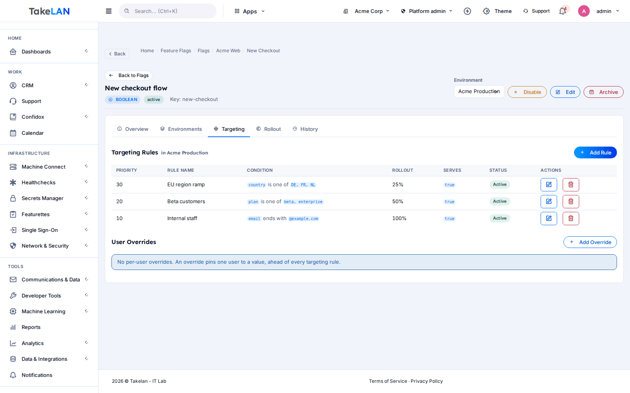
Task: Open the Platform admin role dropdown
Action: click(427, 11)
